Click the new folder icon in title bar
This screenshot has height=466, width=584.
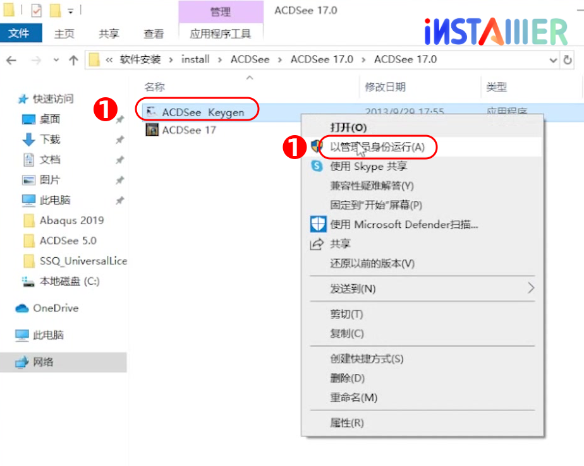tap(55, 11)
